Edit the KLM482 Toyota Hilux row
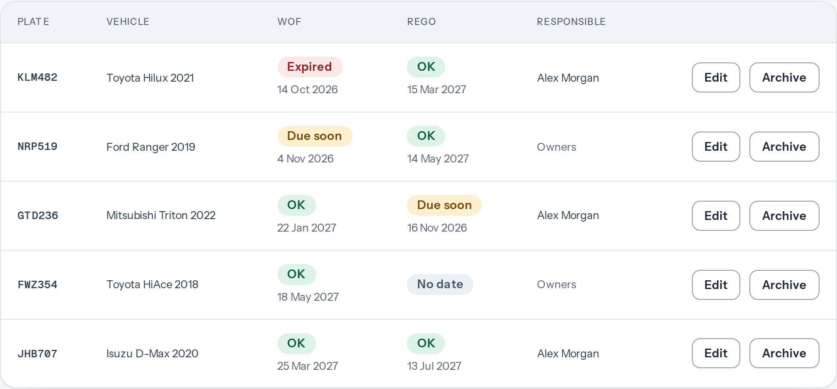 click(716, 77)
